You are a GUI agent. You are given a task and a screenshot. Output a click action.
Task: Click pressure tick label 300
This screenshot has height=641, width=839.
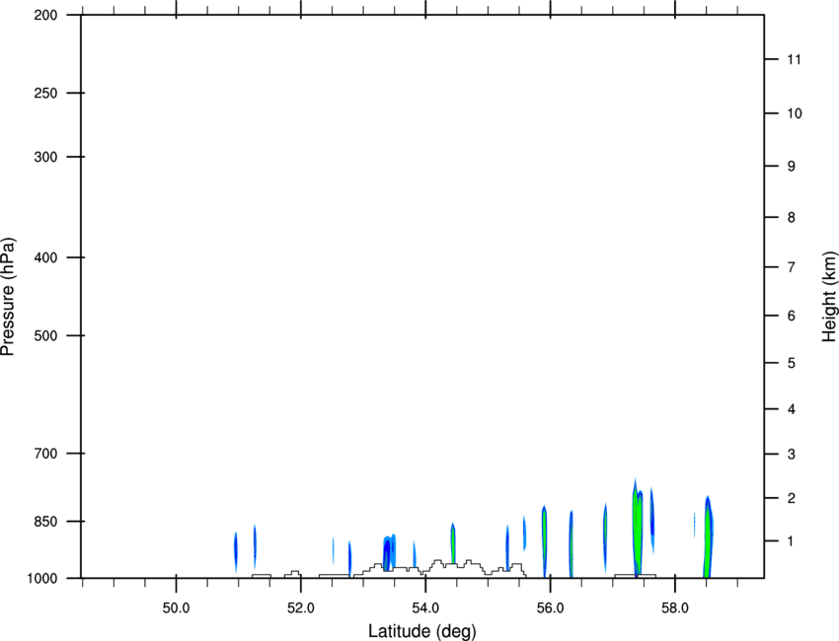pos(45,157)
